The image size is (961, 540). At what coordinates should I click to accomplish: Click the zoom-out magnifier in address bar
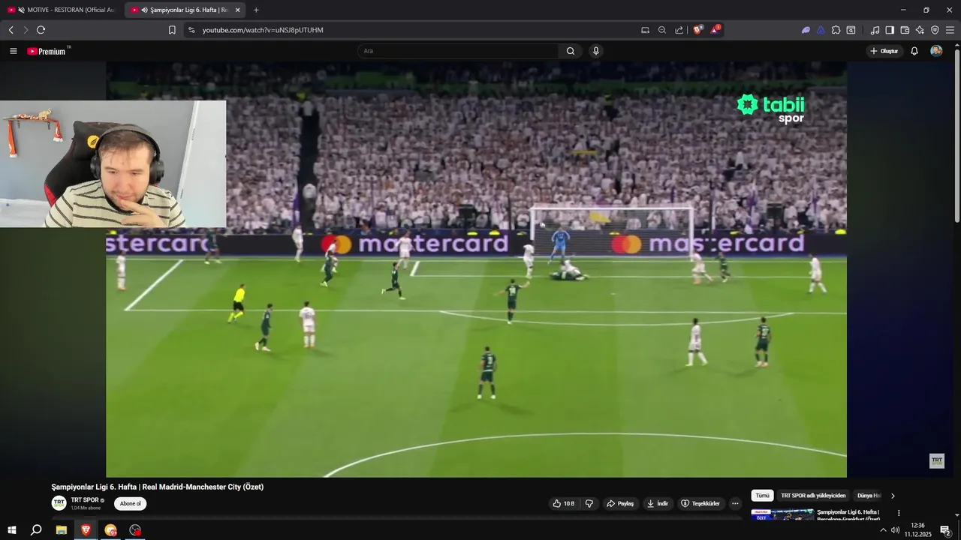(662, 30)
